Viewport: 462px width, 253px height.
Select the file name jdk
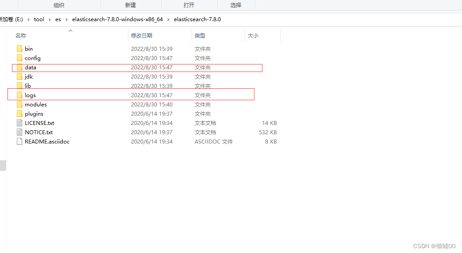[29, 77]
